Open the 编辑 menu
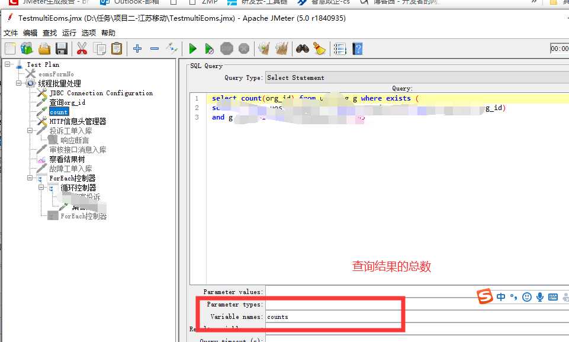569x342 pixels. [30, 33]
